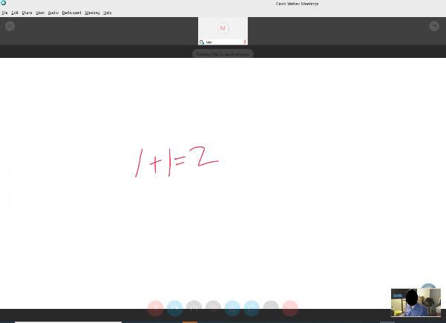
Task: Click the self-view camera thumbnail
Action: (416, 303)
